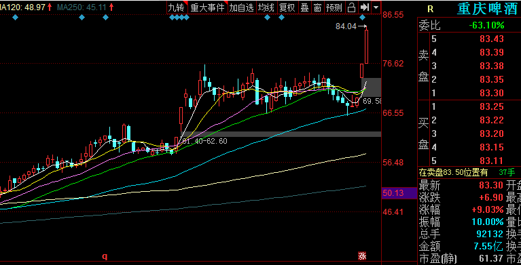Select sell level 3 price 83.38
Viewport: 521px width, 265px height.
(x=491, y=66)
